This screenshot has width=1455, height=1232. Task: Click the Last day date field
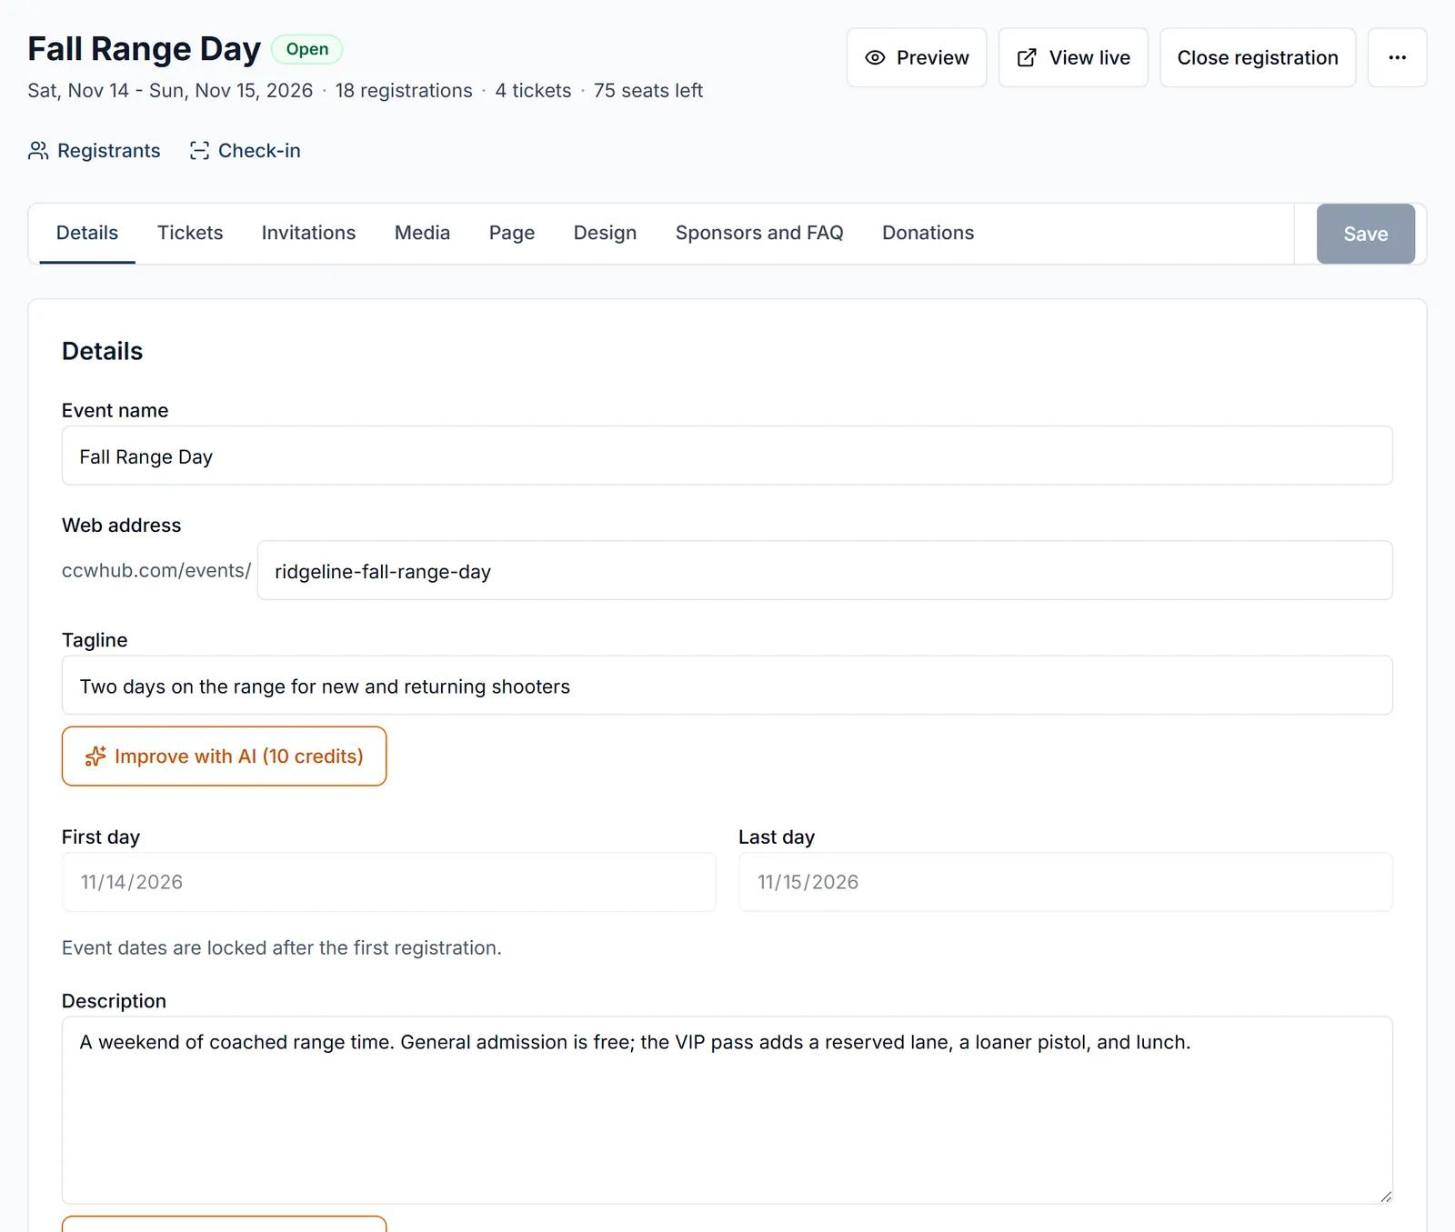[x=1065, y=882]
